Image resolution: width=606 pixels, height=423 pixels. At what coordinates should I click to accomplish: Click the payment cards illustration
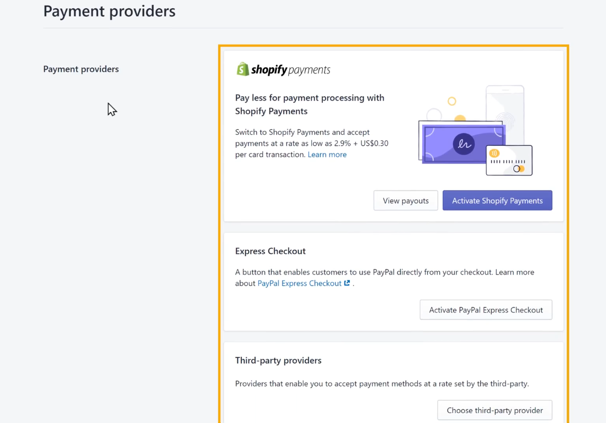(475, 130)
